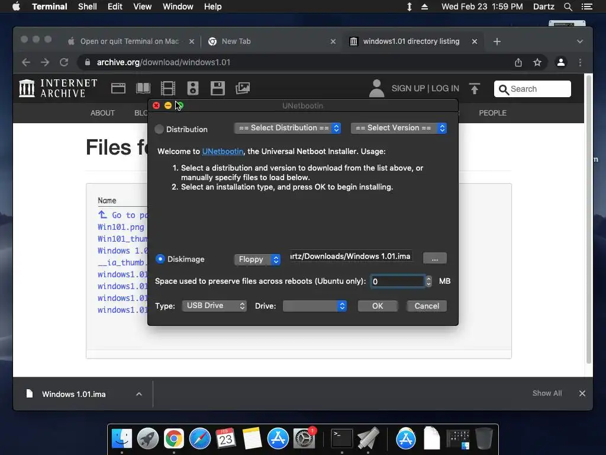Select the Distribution radio button
Screen dimensions: 606x455
pos(159,129)
